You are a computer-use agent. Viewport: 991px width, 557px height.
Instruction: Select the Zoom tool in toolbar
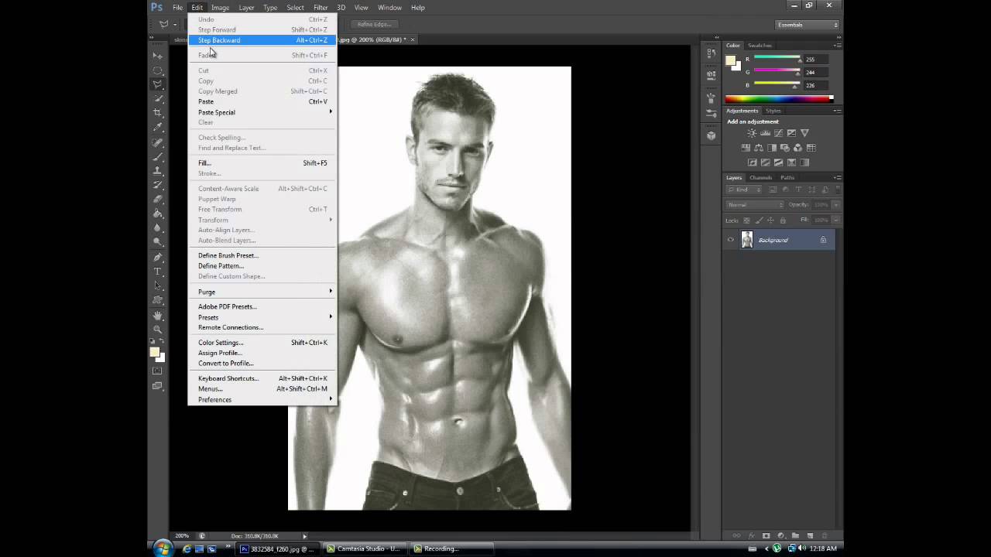tap(158, 329)
